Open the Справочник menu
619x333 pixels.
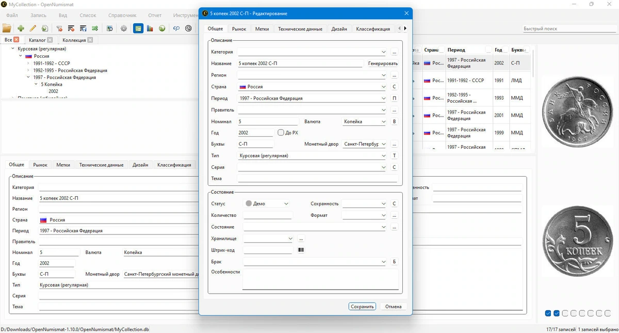(x=122, y=15)
